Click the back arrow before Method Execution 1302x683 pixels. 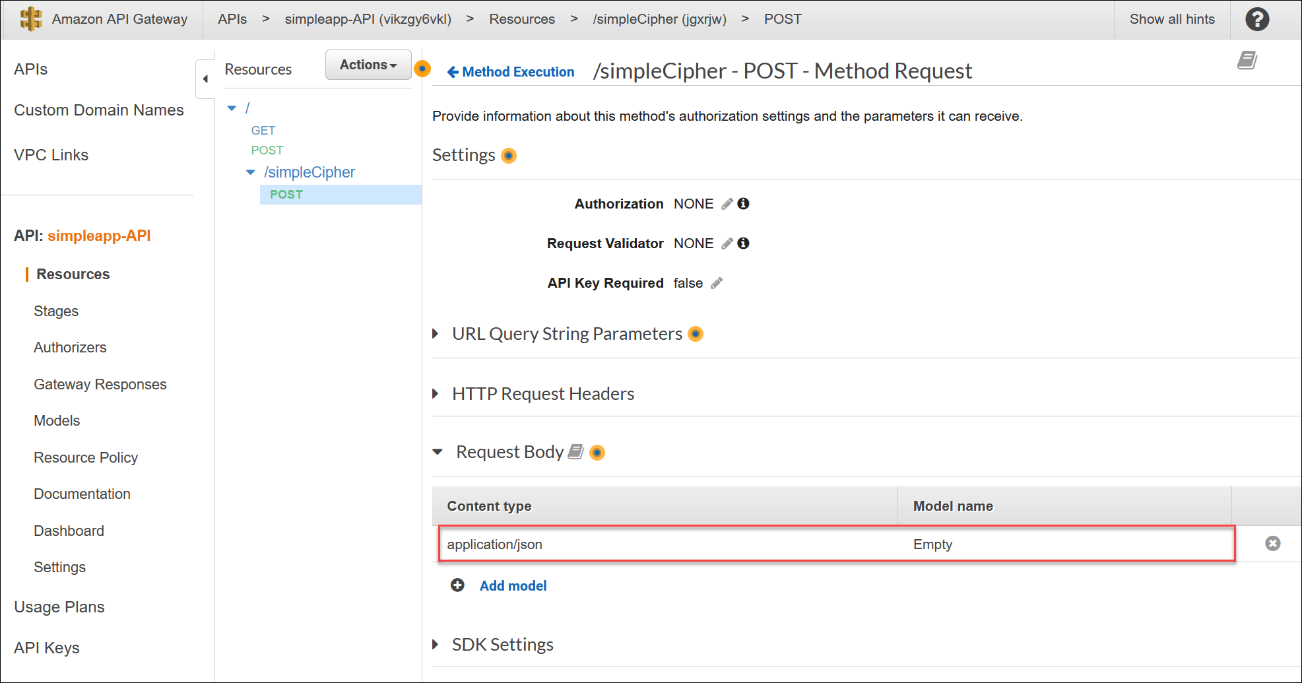pyautogui.click(x=453, y=72)
